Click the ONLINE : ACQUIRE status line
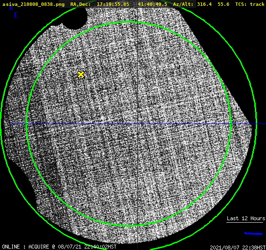 (x=59, y=247)
